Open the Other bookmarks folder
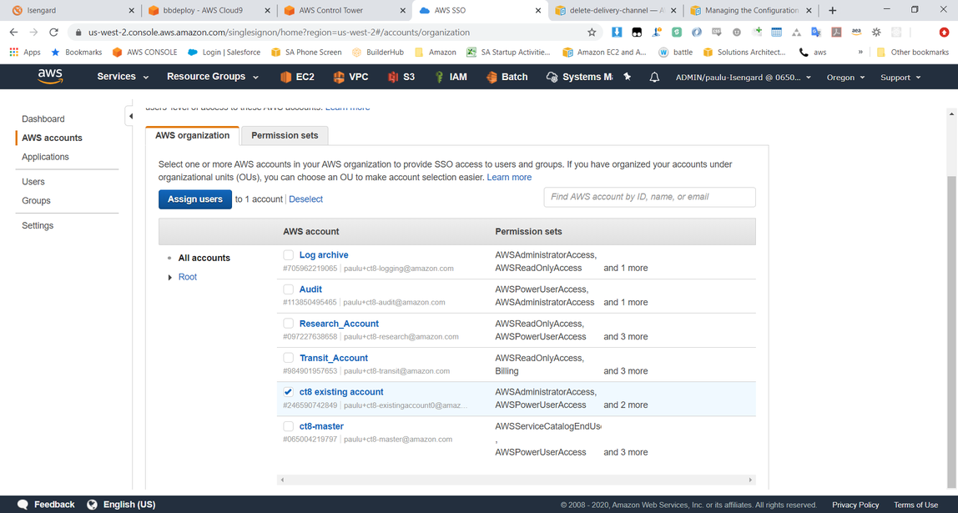The height and width of the screenshot is (513, 958). point(912,52)
